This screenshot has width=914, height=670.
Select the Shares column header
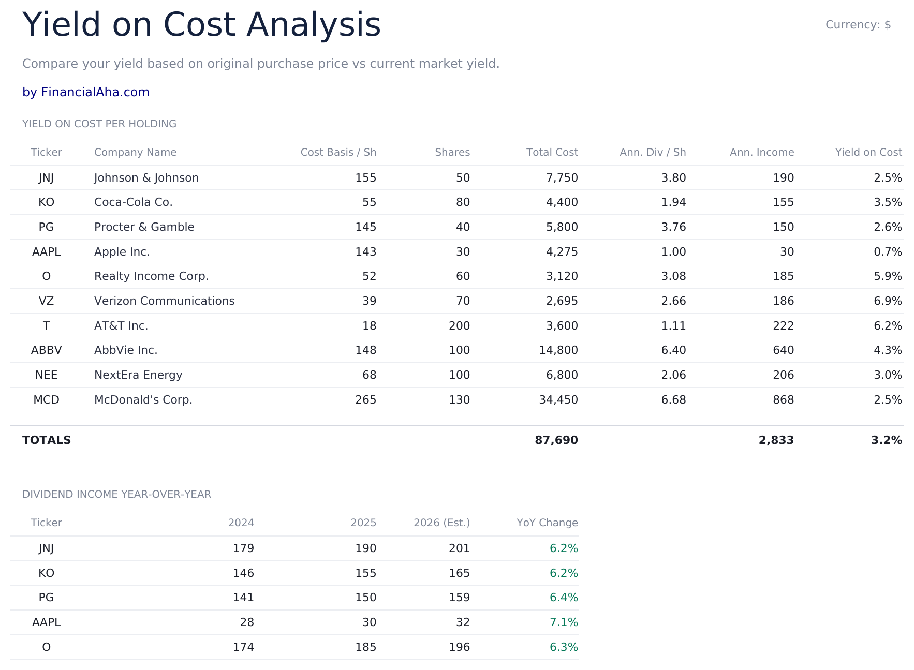click(452, 152)
